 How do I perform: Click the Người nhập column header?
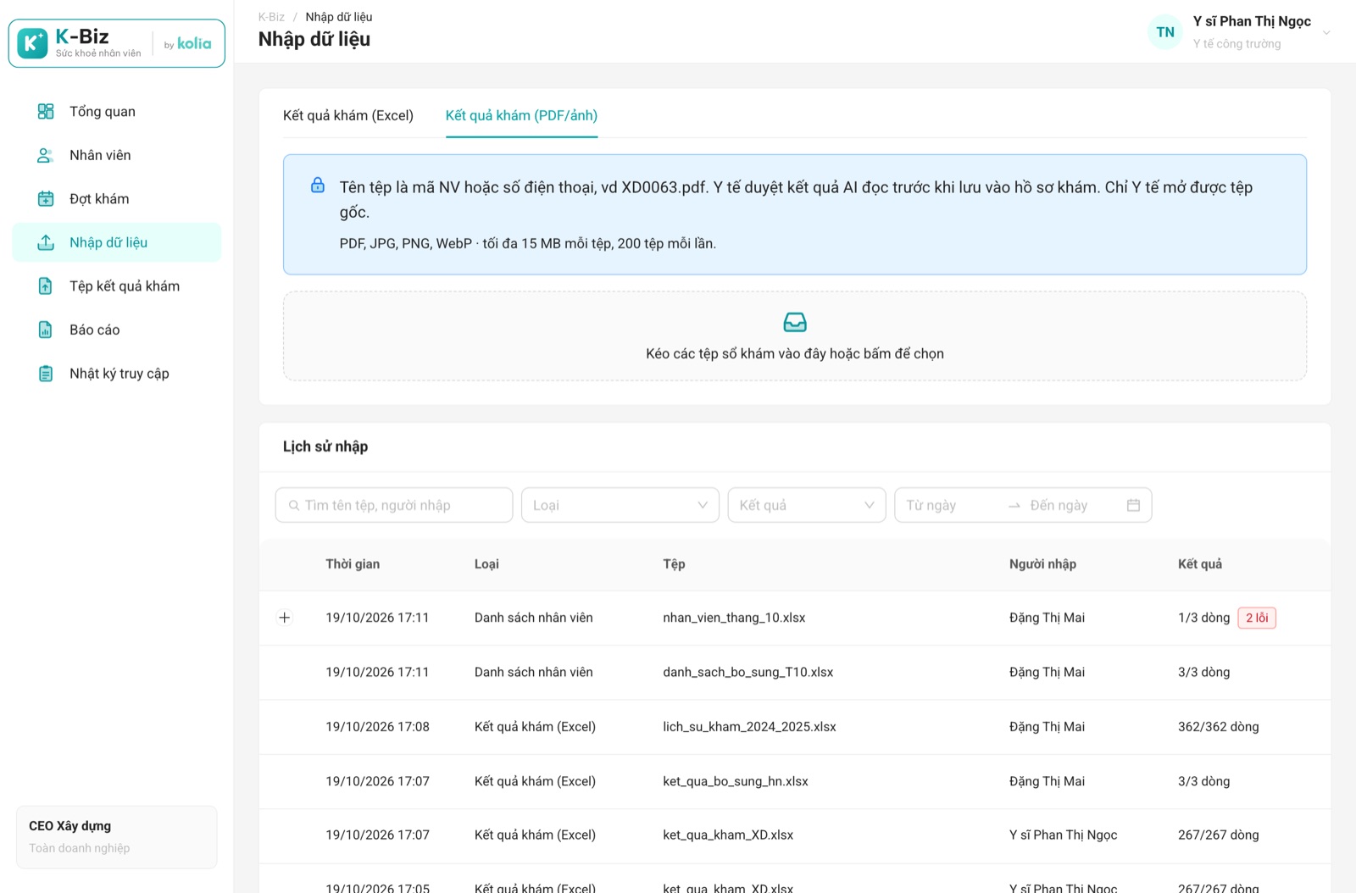pyautogui.click(x=1042, y=564)
